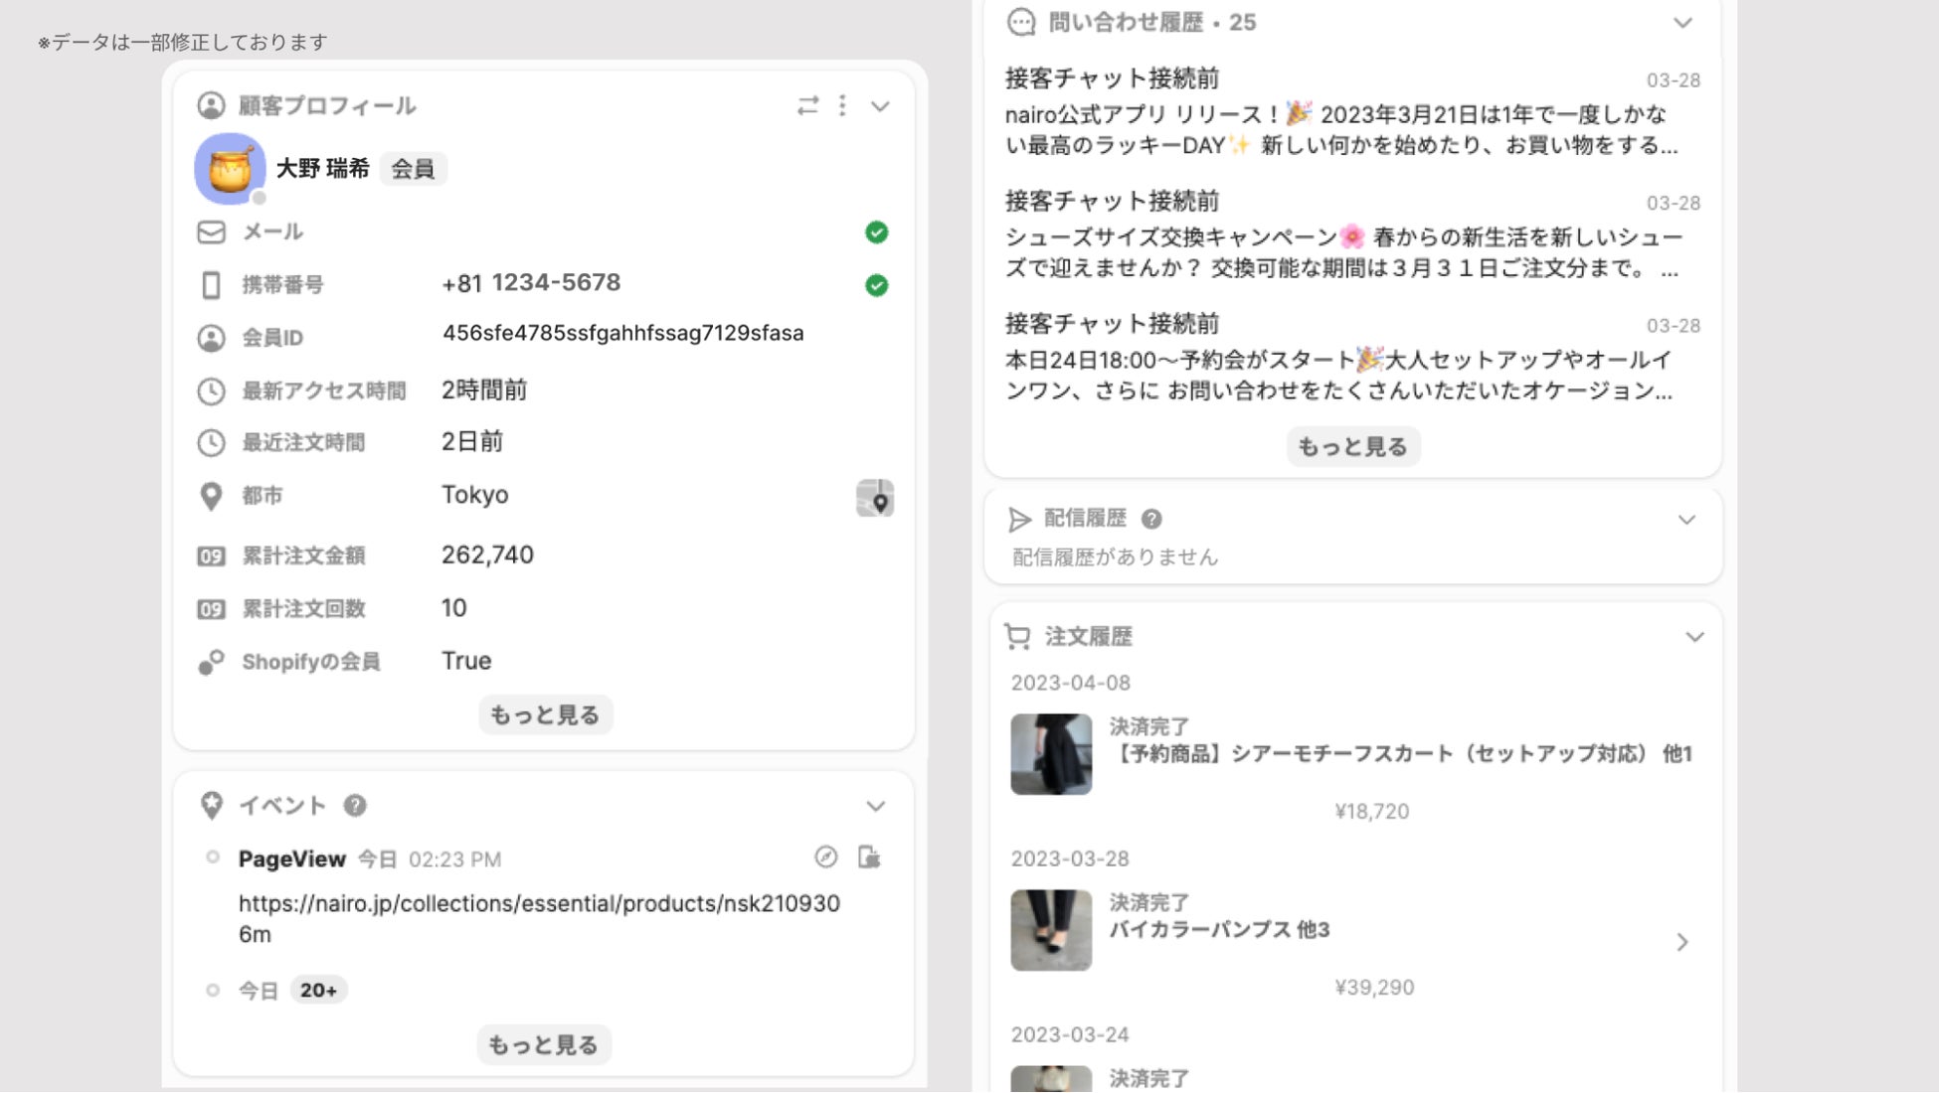Click the swap arrows icon in customer profile
Image resolution: width=1939 pixels, height=1093 pixels.
click(807, 105)
